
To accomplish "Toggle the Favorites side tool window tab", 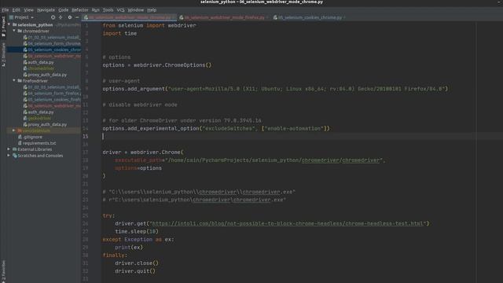I will tap(3, 270).
